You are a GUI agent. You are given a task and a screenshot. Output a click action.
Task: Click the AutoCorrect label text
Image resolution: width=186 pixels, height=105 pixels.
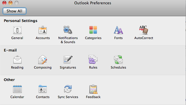click(x=144, y=38)
